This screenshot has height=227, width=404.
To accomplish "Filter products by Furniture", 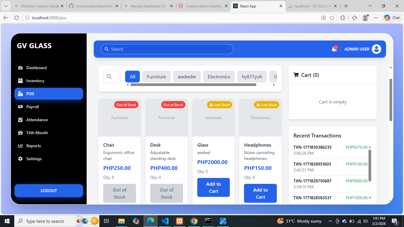I will pyautogui.click(x=156, y=77).
